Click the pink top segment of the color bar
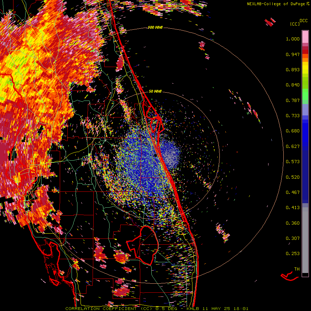 coord(305,37)
